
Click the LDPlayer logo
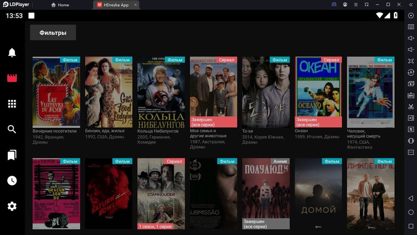pyautogui.click(x=16, y=5)
